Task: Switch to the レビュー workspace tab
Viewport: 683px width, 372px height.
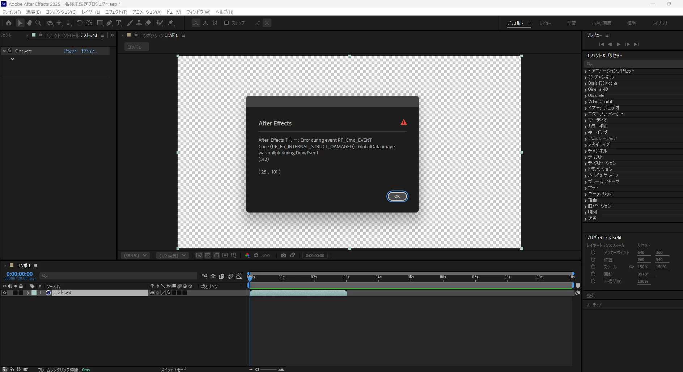Action: point(545,23)
